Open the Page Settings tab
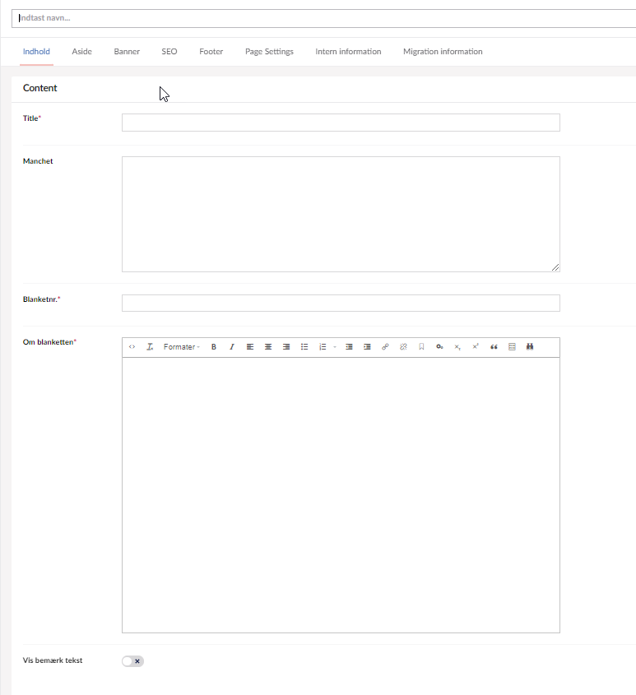Image resolution: width=636 pixels, height=695 pixels. pos(269,52)
